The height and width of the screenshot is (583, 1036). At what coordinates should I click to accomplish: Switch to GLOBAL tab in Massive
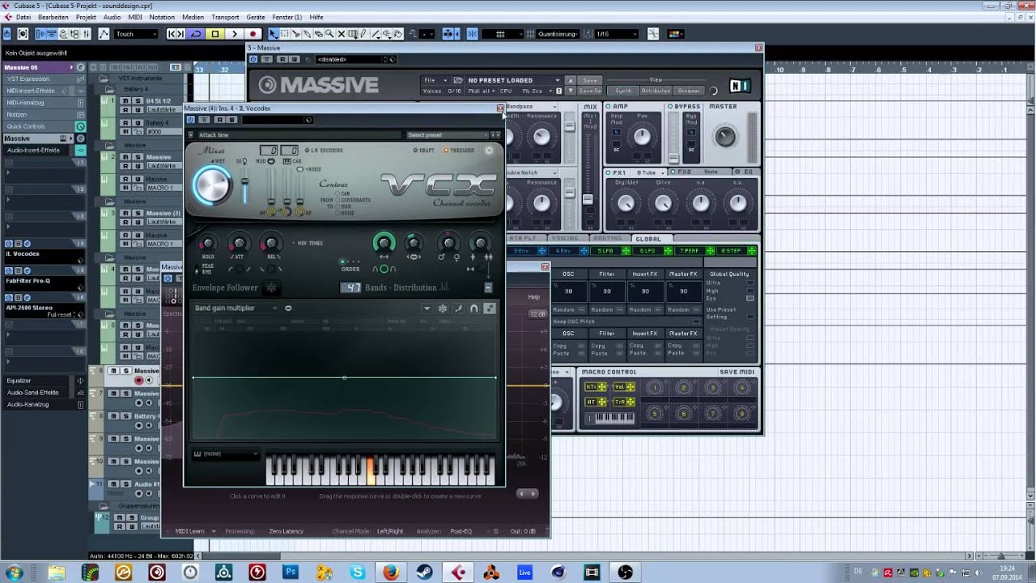pos(648,239)
